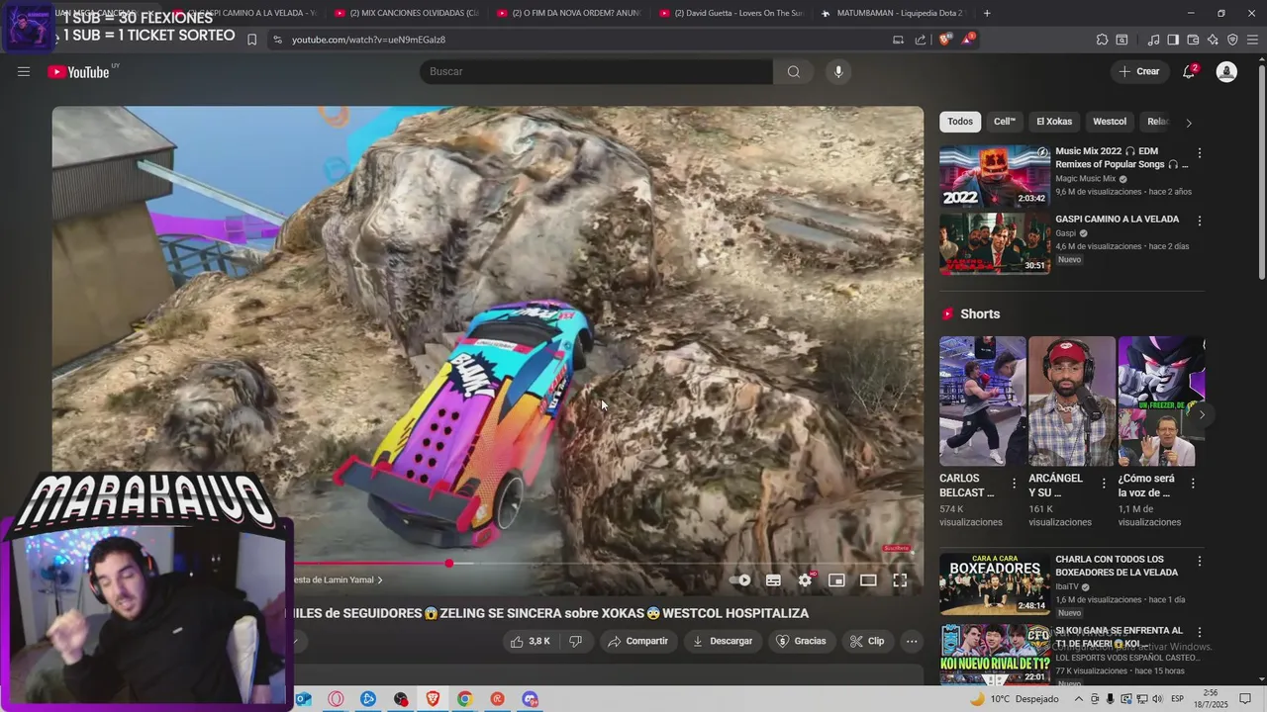
Task: Open the CARLOS BELCAST short thumbnail
Action: (x=983, y=400)
